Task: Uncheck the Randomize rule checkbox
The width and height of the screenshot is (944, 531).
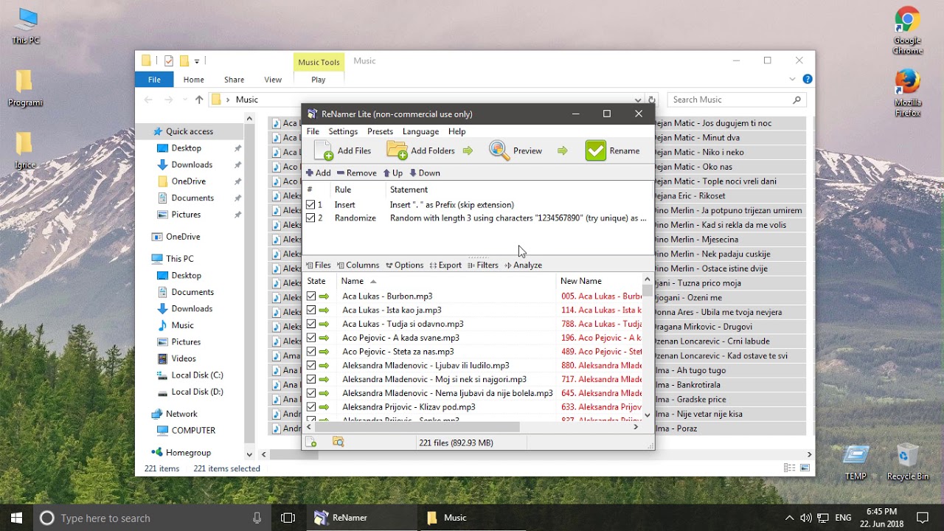Action: point(310,218)
